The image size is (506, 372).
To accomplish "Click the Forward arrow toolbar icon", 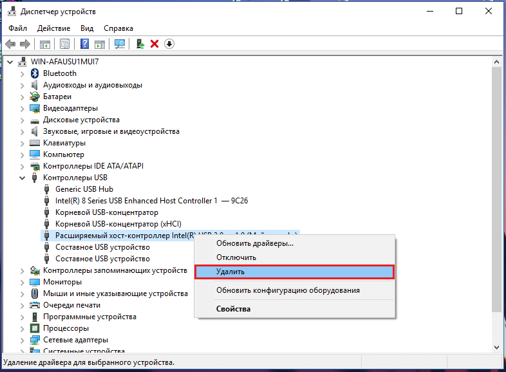I will pos(25,44).
